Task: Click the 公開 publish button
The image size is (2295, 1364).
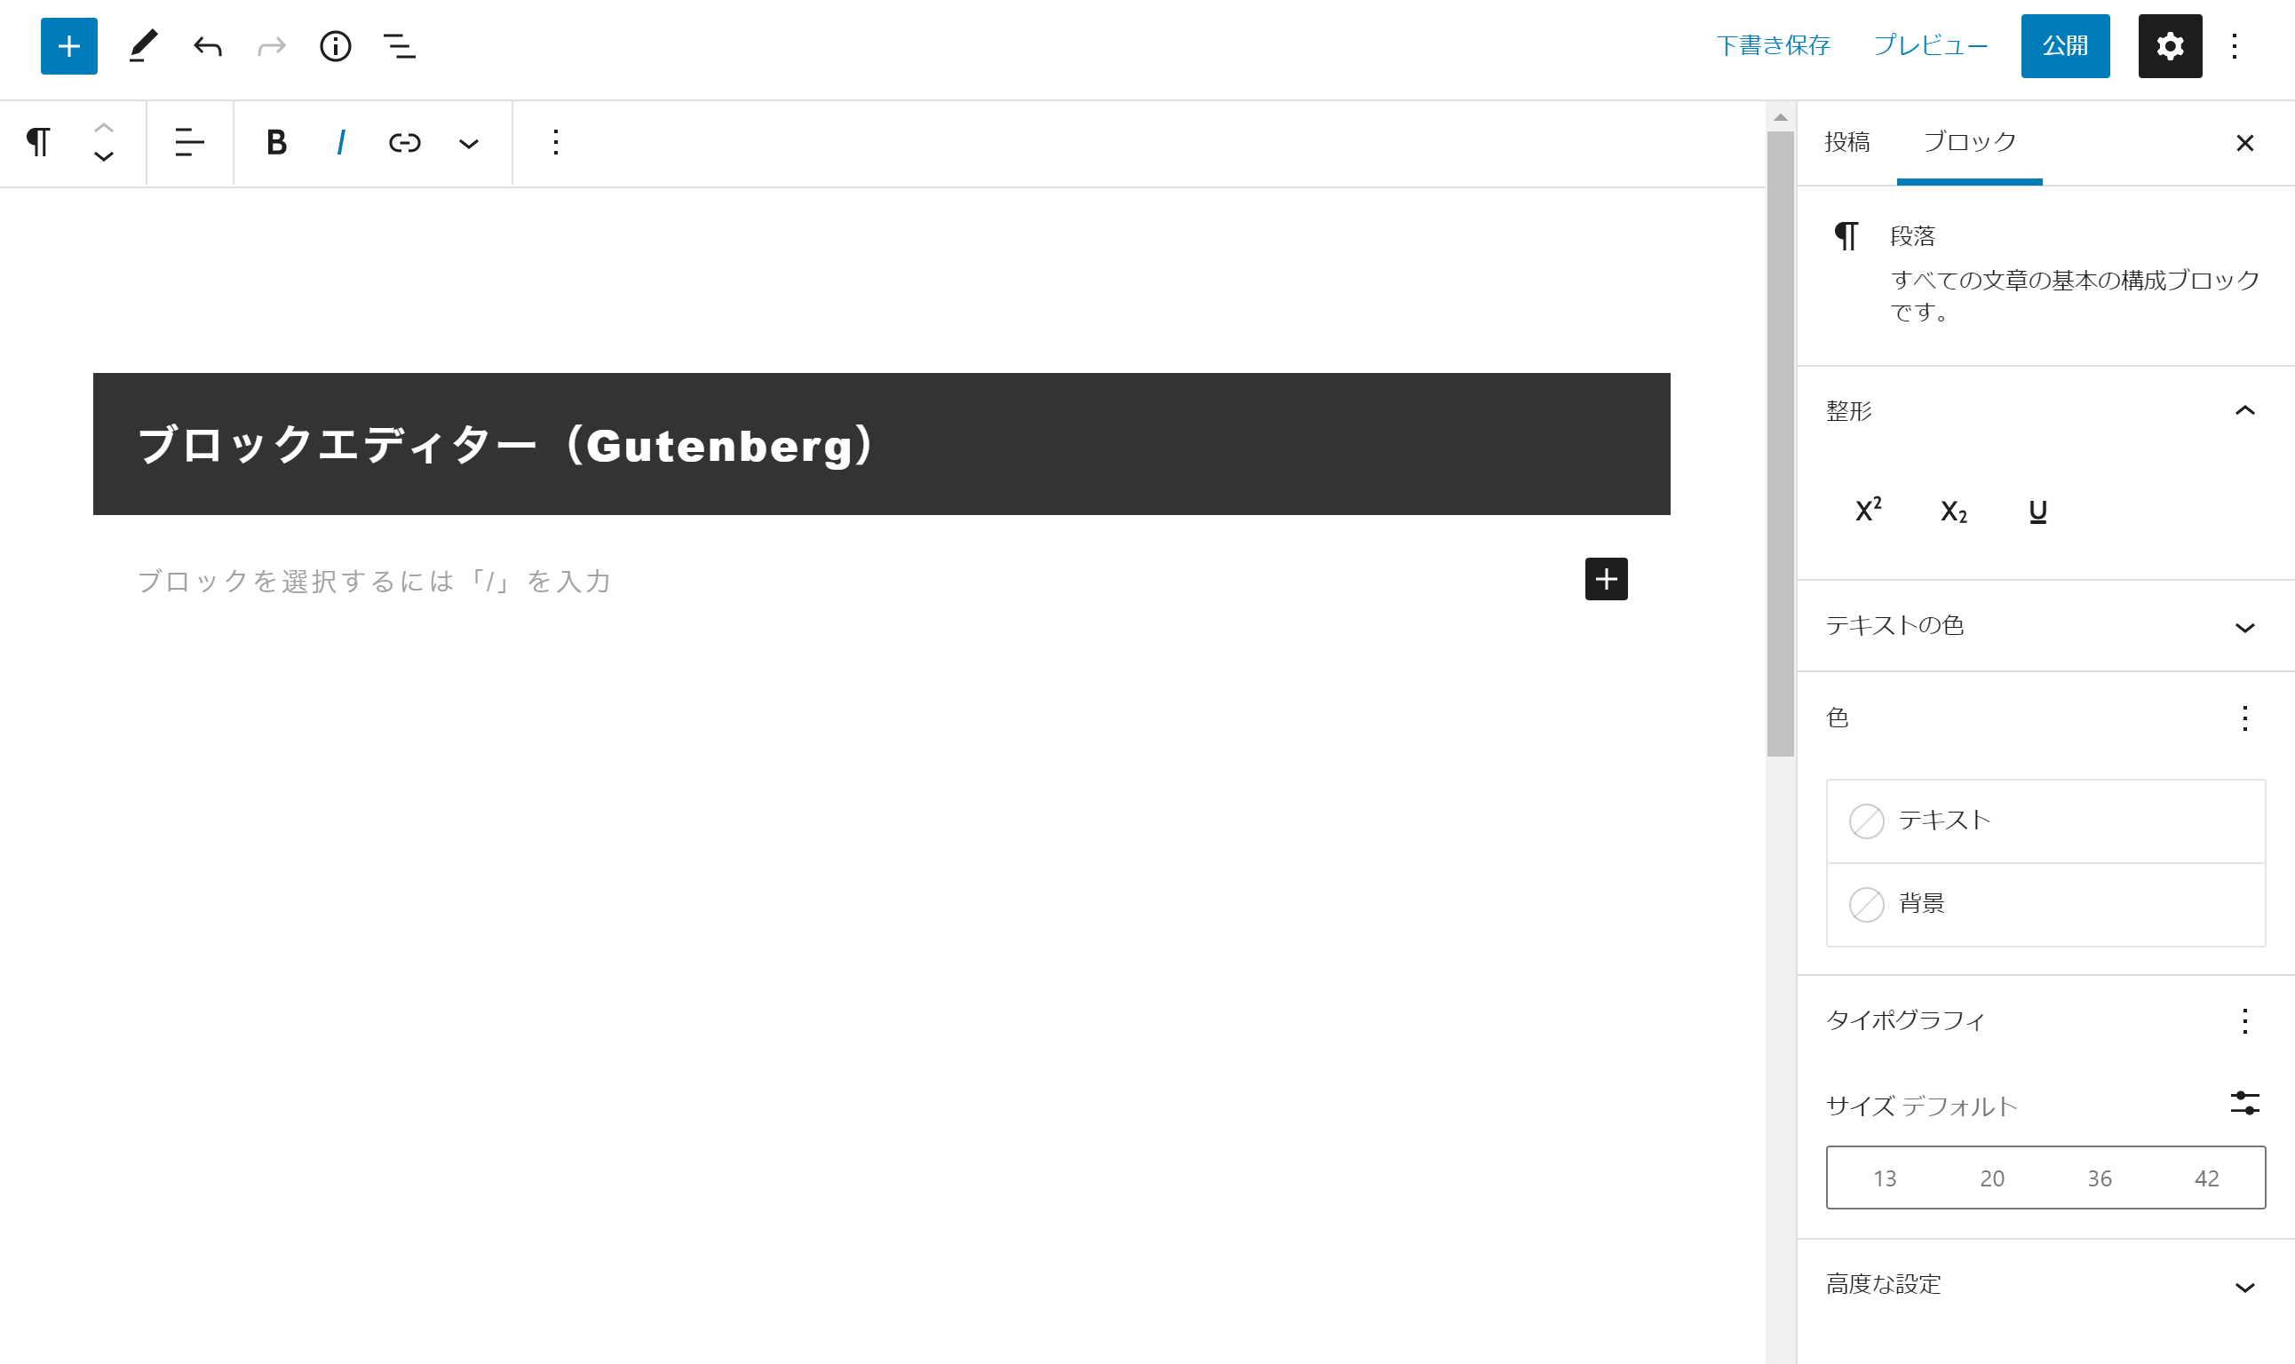Action: tap(2064, 46)
